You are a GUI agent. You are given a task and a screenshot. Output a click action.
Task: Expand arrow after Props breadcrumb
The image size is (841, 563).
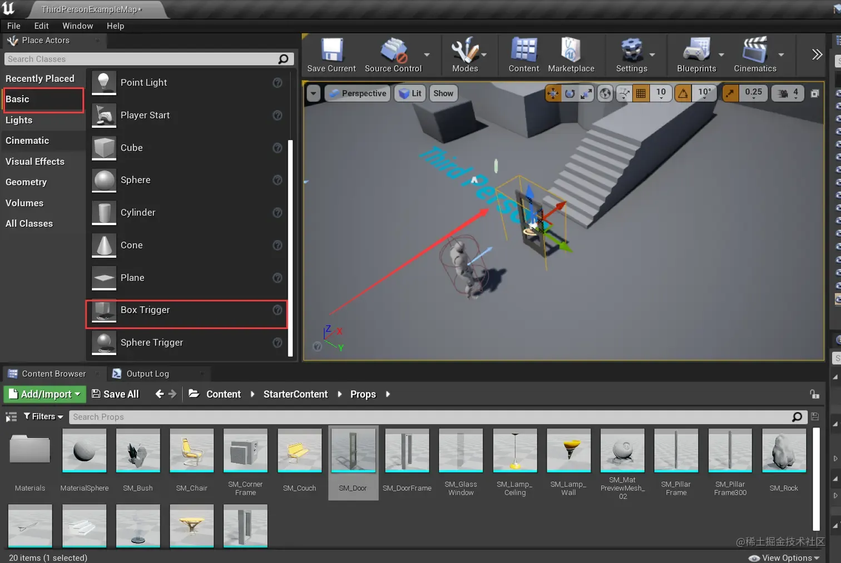tap(388, 394)
